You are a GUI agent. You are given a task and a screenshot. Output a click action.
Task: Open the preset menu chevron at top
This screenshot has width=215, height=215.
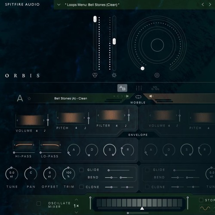(x=58, y=5)
